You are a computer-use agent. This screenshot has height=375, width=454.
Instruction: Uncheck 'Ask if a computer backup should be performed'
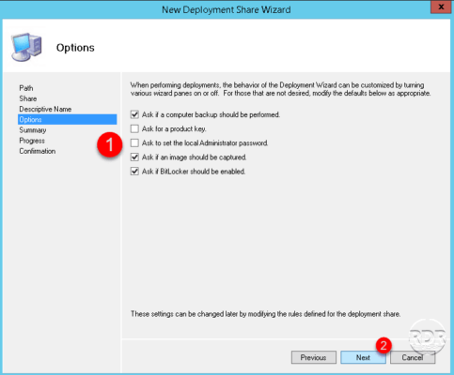[134, 114]
